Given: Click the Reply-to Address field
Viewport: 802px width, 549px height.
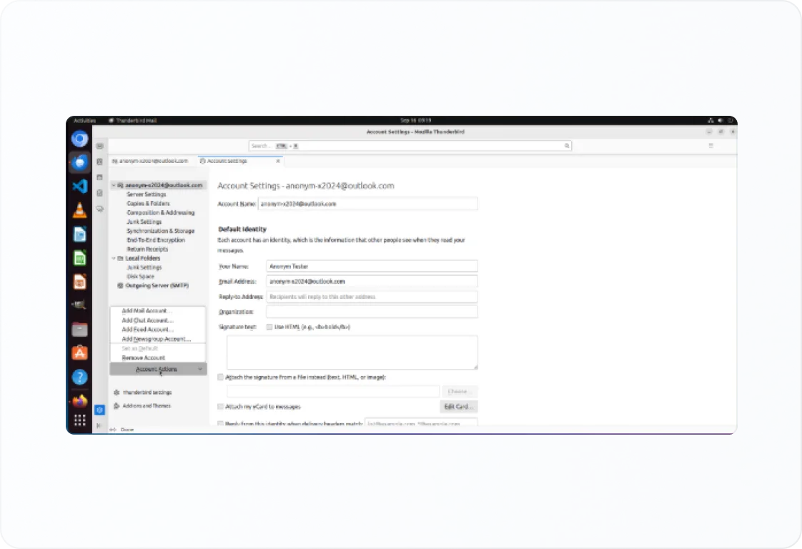Looking at the screenshot, I should coord(372,297).
